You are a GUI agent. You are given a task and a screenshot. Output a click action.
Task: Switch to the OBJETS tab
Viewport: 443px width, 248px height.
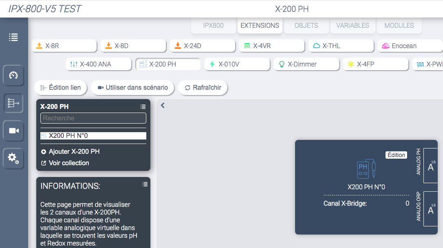[306, 25]
